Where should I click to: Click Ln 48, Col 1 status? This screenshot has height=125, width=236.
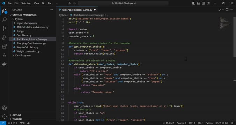pyautogui.click(x=168, y=123)
